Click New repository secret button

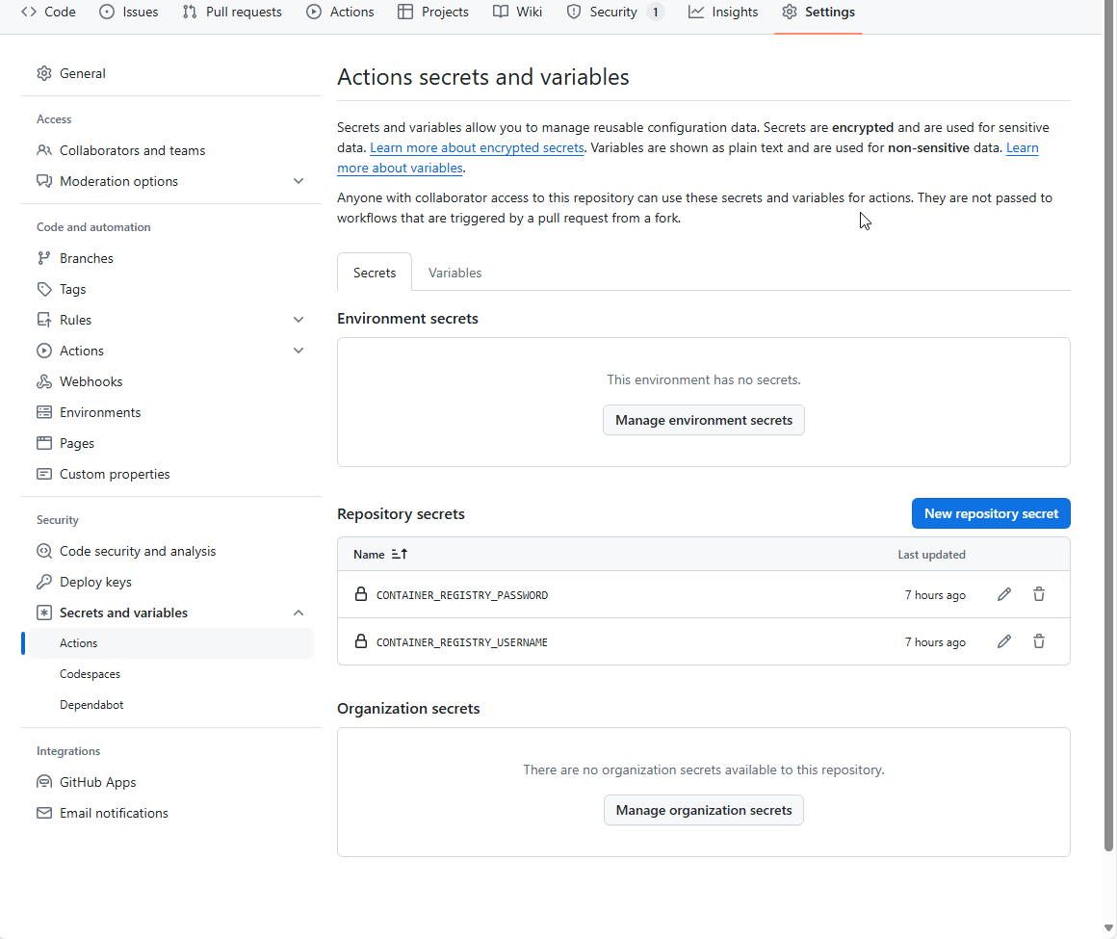click(991, 513)
